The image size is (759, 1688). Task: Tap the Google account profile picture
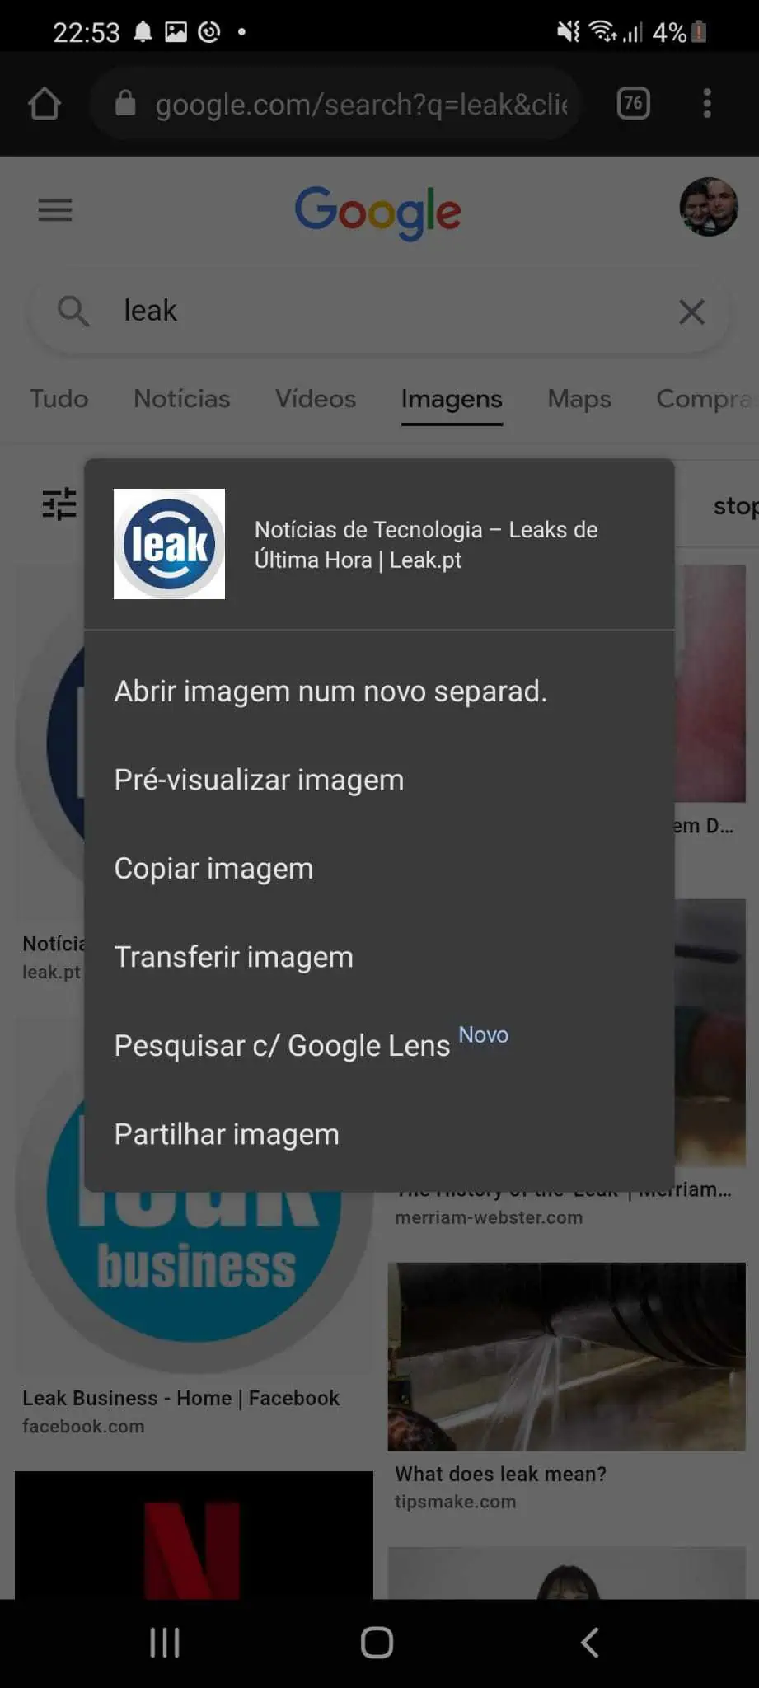pyautogui.click(x=708, y=207)
